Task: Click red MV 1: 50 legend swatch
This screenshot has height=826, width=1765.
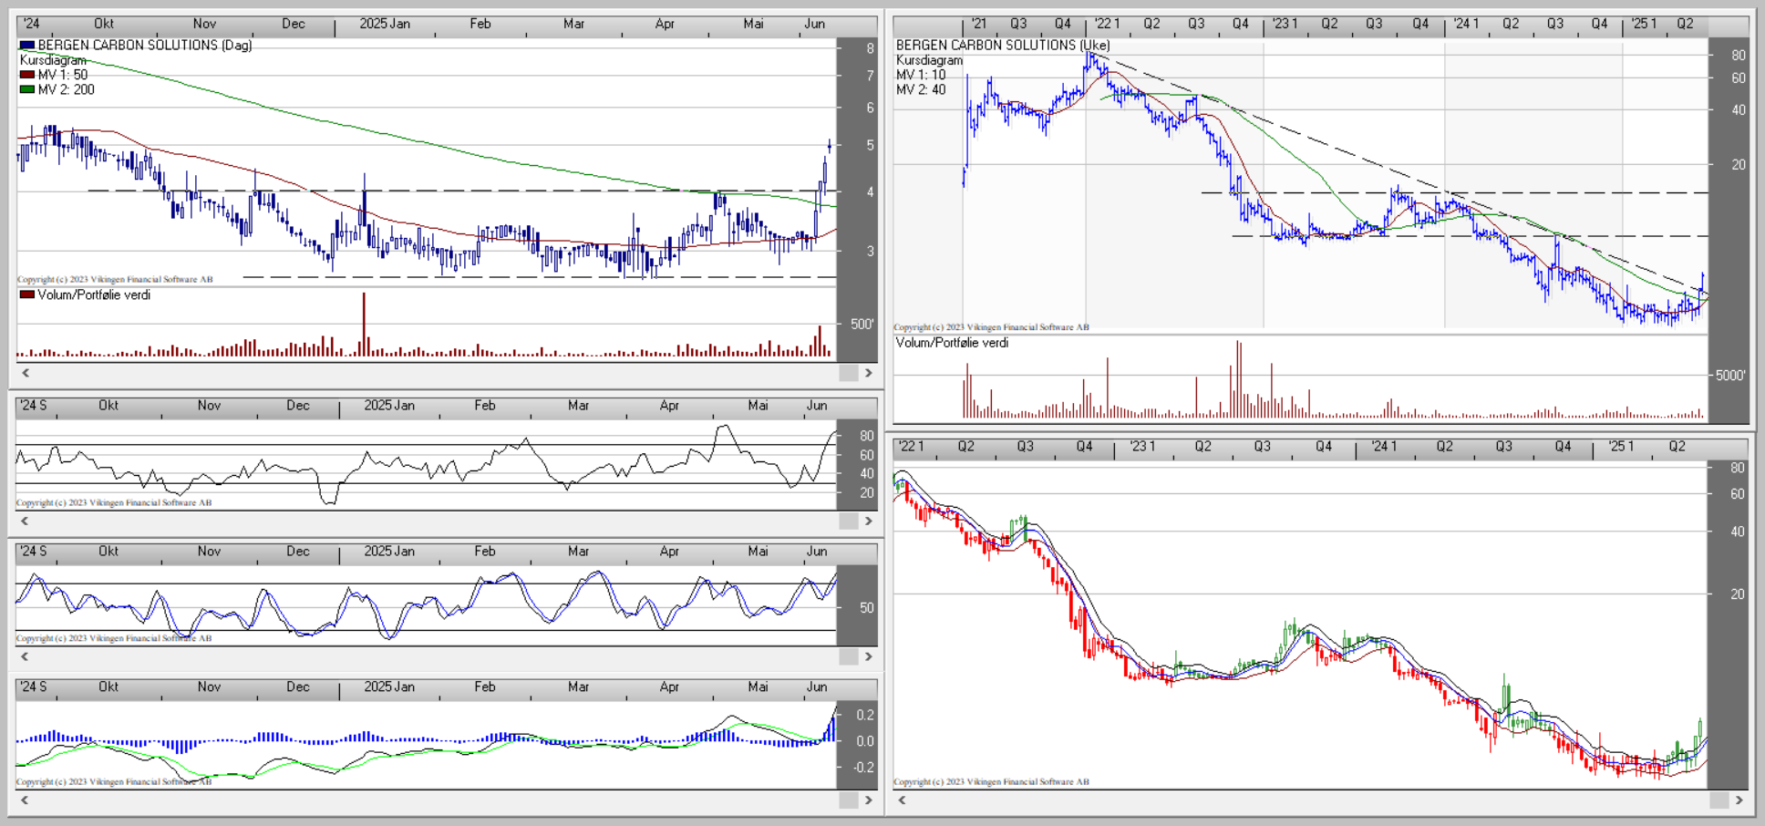Action: pos(27,75)
